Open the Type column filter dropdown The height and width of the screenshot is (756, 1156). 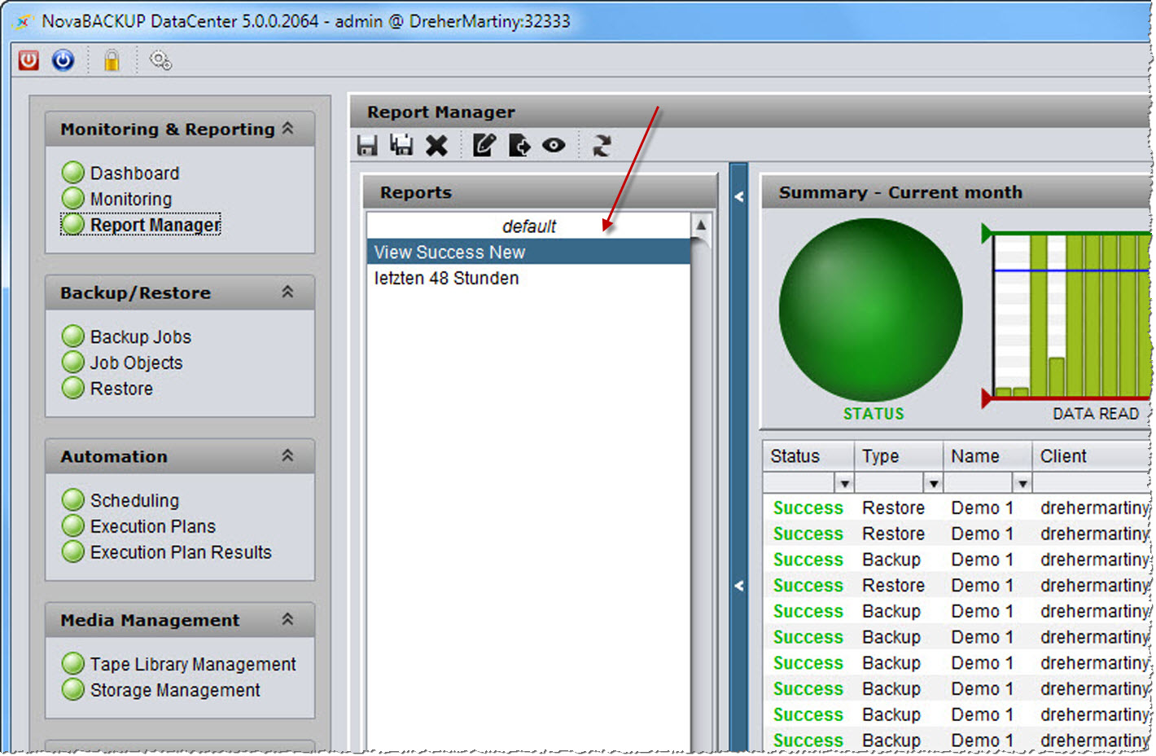934,484
